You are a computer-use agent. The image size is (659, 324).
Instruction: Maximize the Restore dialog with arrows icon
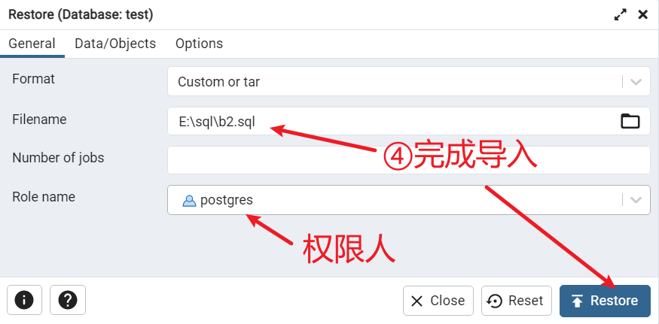click(621, 15)
